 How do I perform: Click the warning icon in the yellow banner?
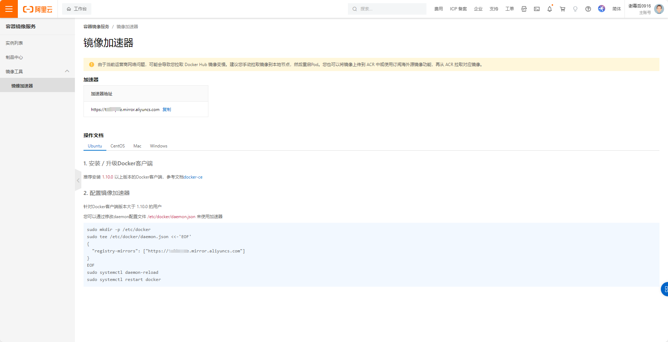point(92,65)
